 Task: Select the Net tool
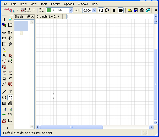coord(10,109)
